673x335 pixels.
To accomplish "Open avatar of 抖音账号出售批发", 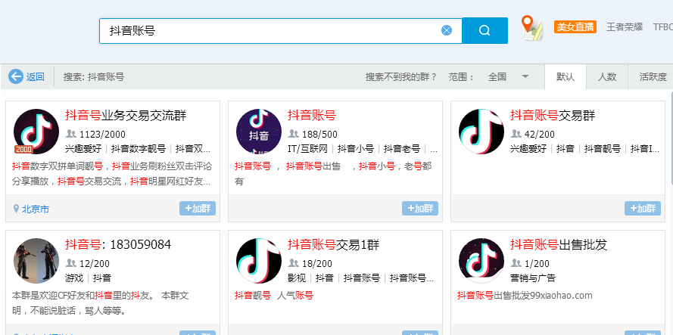I will click(x=481, y=261).
